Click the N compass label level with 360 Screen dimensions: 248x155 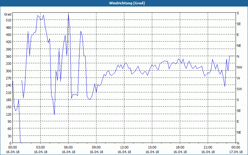[x=238, y=56]
